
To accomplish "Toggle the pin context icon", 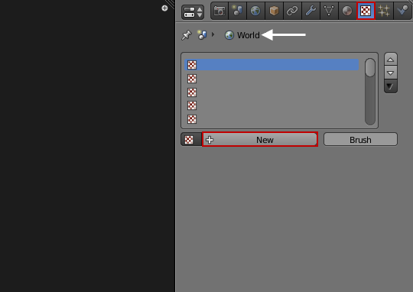I will (187, 35).
